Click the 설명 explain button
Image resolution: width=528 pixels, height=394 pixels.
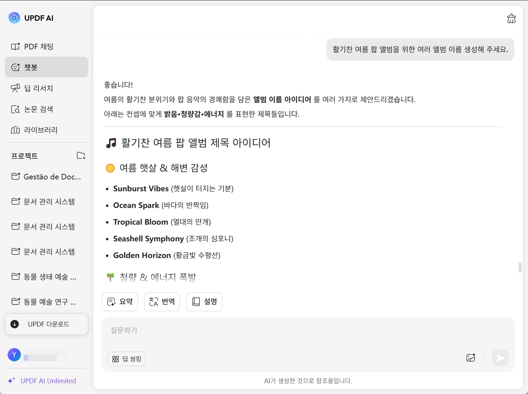click(204, 301)
